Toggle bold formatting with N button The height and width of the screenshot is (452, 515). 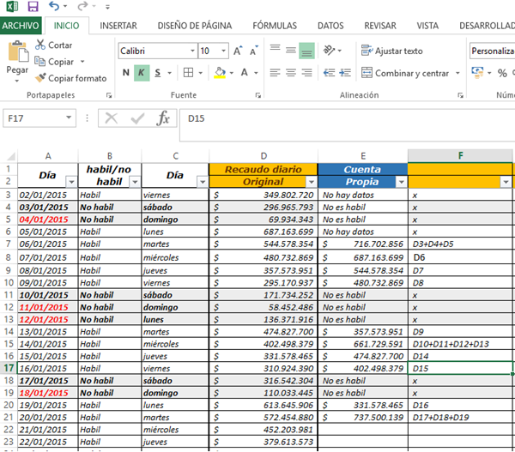tap(125, 73)
